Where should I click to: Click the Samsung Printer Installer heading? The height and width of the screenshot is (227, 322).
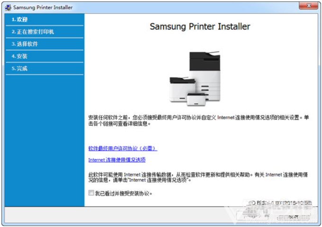(x=200, y=26)
